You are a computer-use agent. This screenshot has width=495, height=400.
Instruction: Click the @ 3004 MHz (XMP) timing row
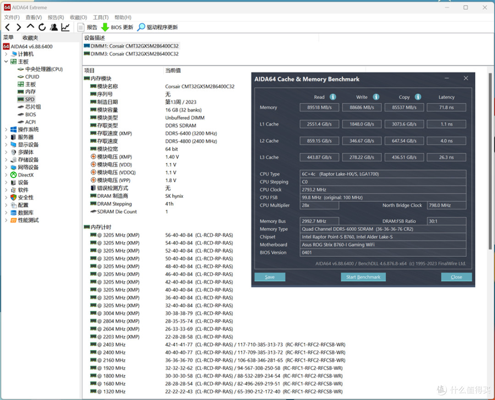coord(162,314)
